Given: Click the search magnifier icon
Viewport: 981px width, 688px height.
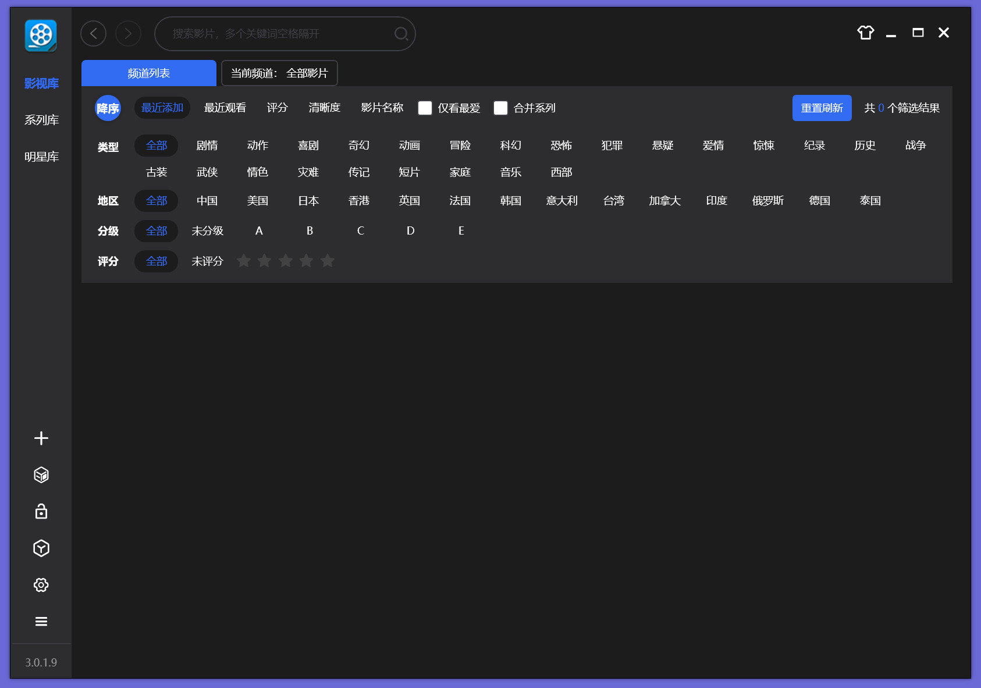Looking at the screenshot, I should (x=401, y=34).
